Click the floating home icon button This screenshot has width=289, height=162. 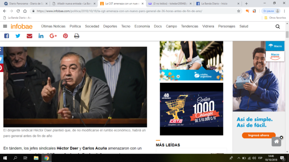(276, 142)
